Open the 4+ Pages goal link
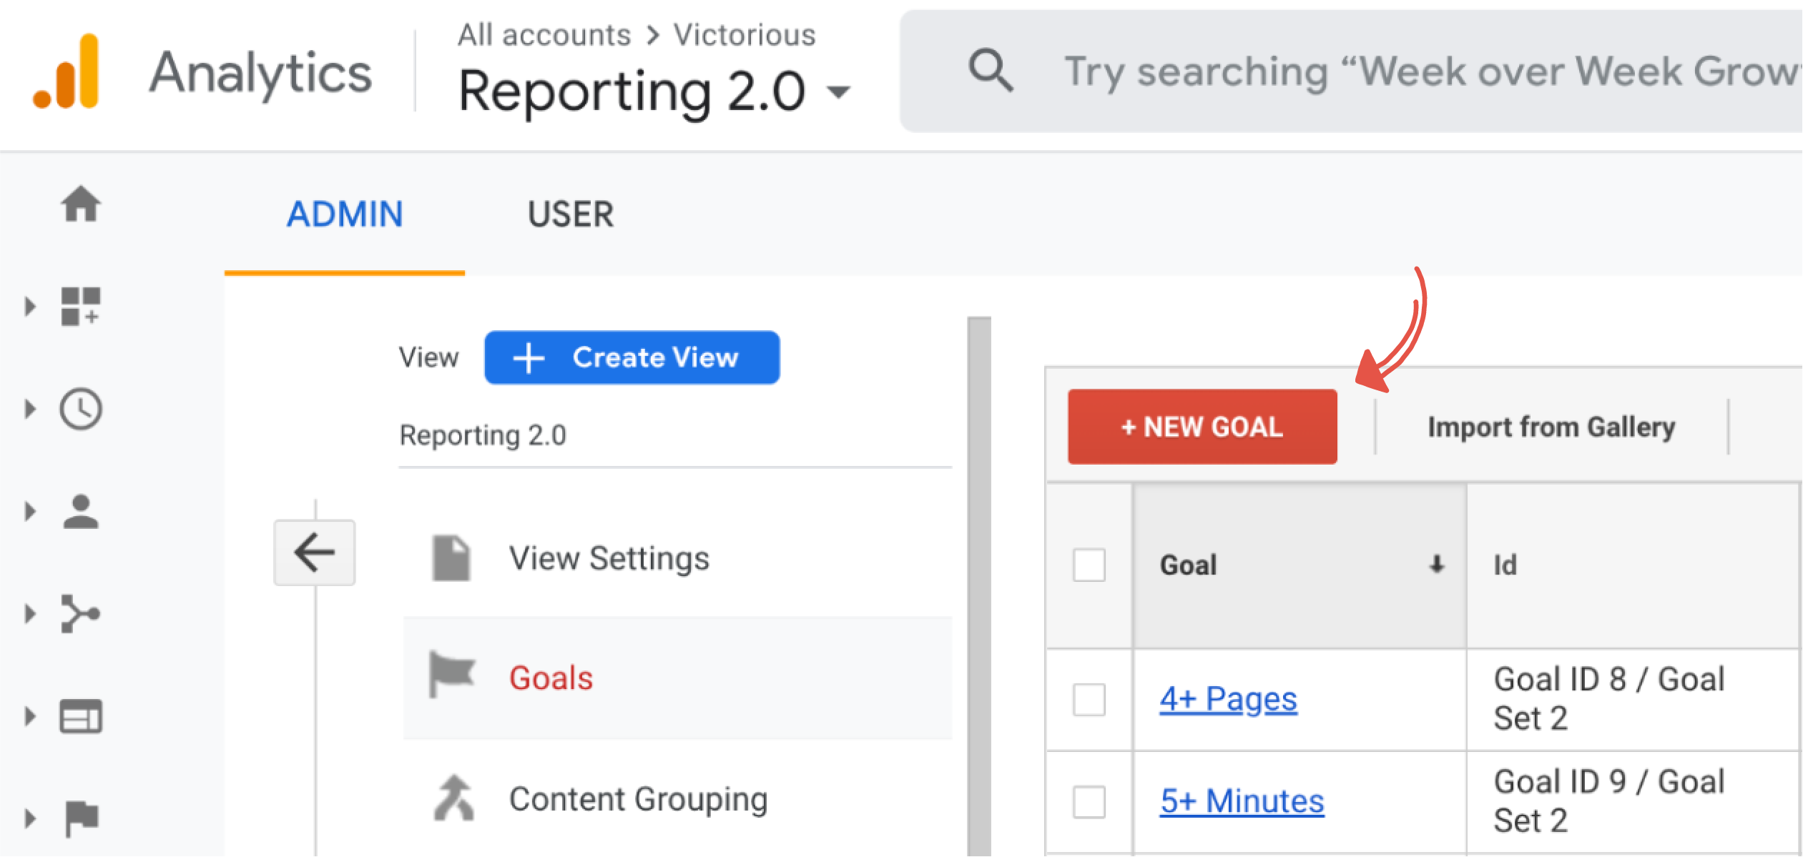The image size is (1803, 857). click(1229, 700)
